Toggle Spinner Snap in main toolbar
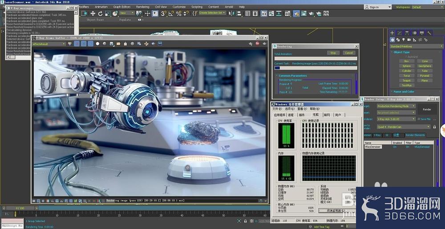The height and width of the screenshot is (229, 445). tap(186, 13)
